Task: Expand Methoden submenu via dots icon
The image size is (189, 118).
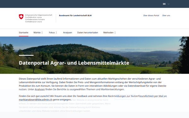Action: click(115, 33)
